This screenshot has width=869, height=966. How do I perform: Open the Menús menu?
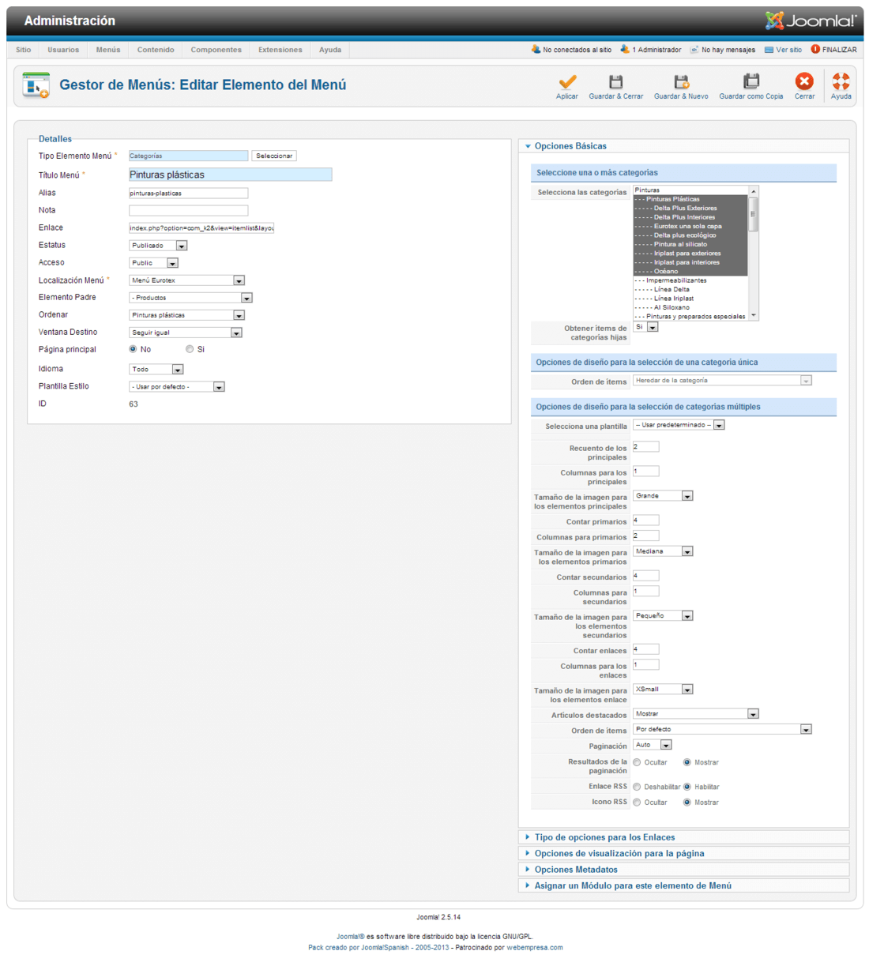108,50
